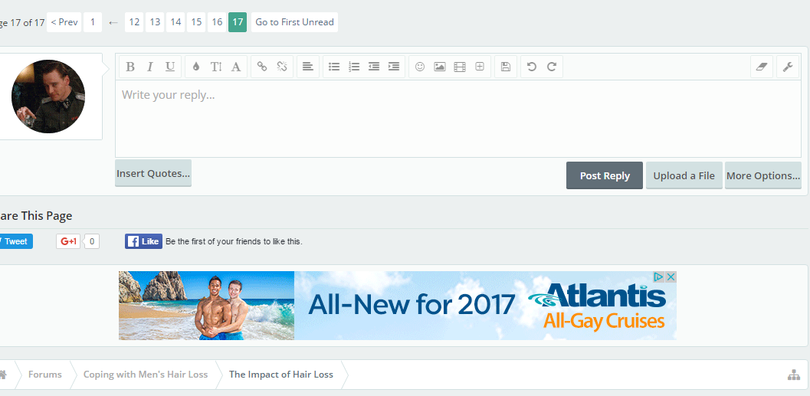Viewport: 810px width, 396px height.
Task: Toggle italic formatting in the editor
Action: tap(150, 67)
